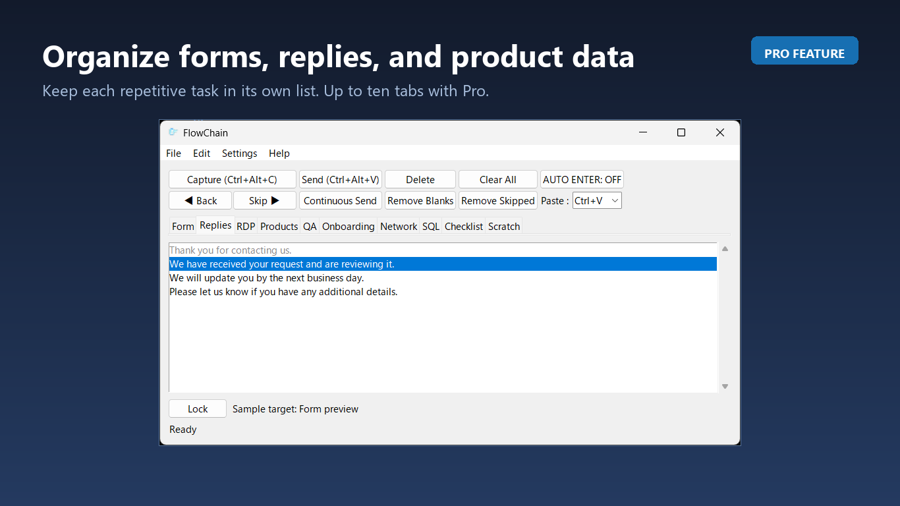Image resolution: width=900 pixels, height=506 pixels.
Task: Switch to the Network tab
Action: (399, 226)
